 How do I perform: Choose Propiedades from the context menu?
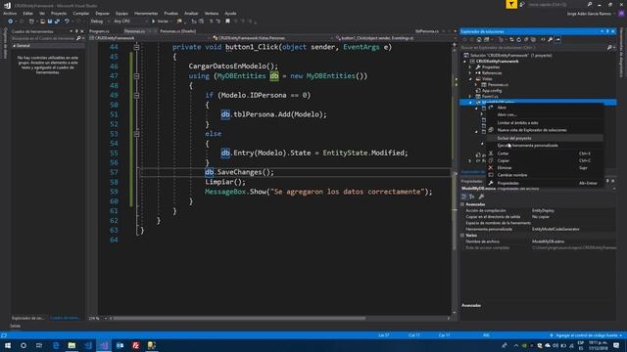[545, 183]
